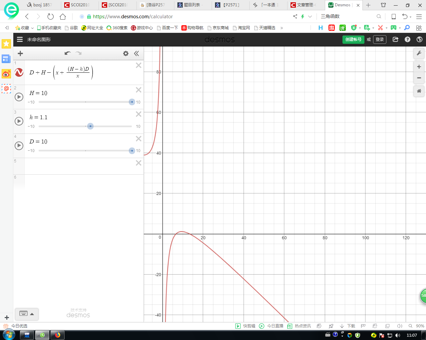
Task: Switch to the bzoj 1857 tab
Action: (43, 5)
